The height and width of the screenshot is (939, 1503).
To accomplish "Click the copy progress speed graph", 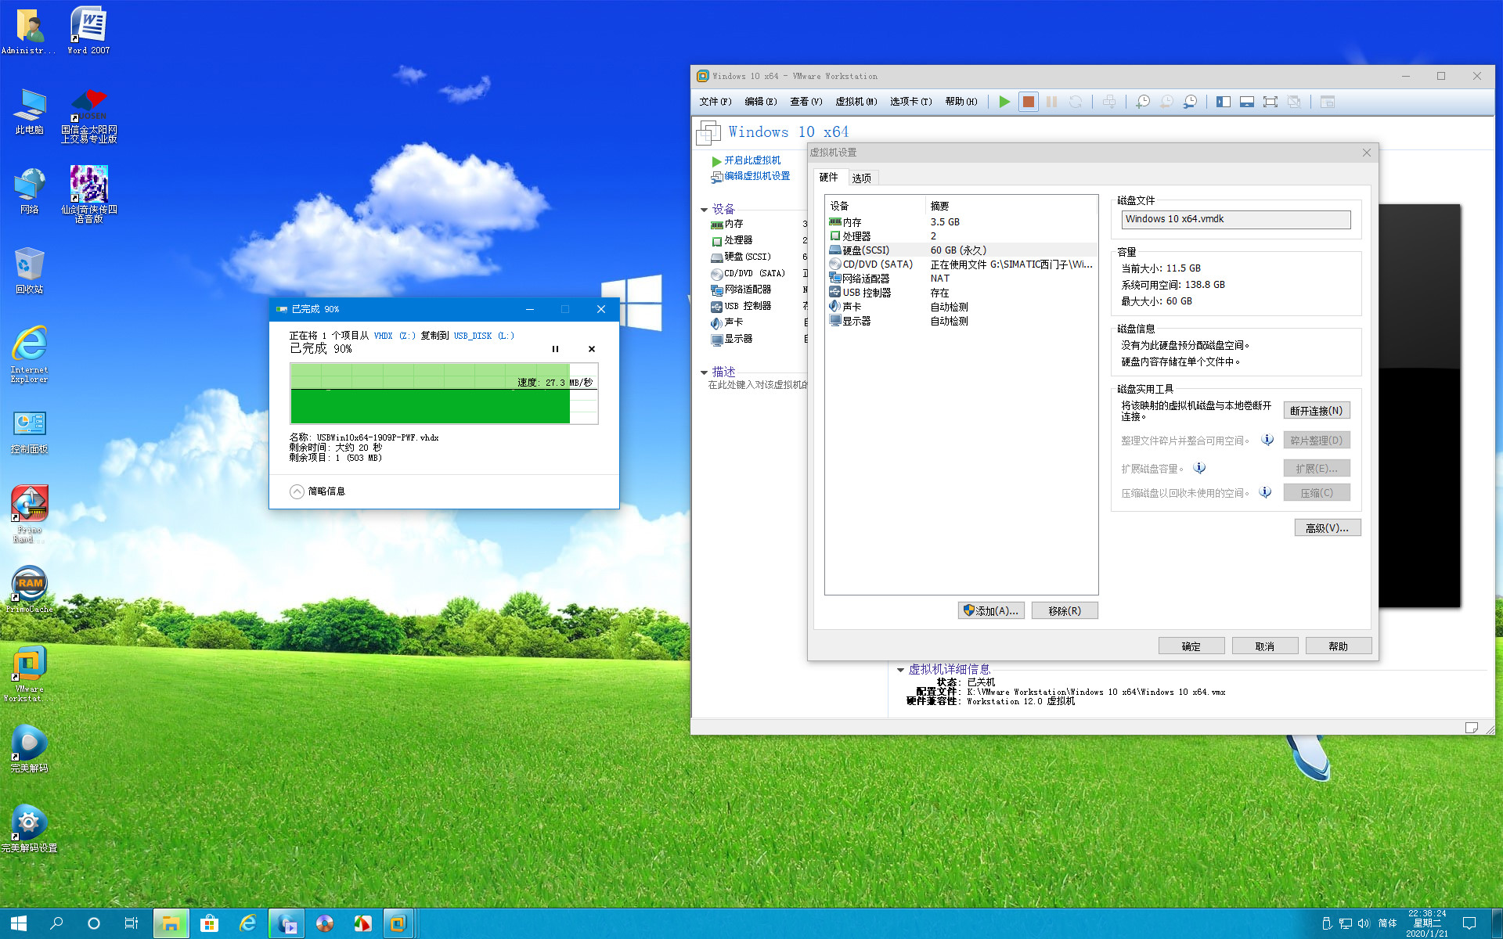I will pos(444,394).
